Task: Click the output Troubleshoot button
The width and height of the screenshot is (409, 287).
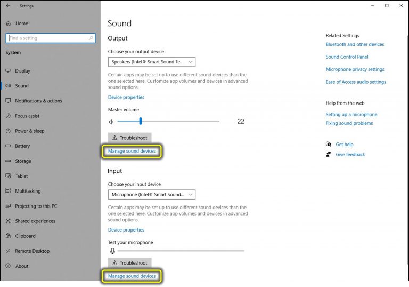Action: coord(130,138)
